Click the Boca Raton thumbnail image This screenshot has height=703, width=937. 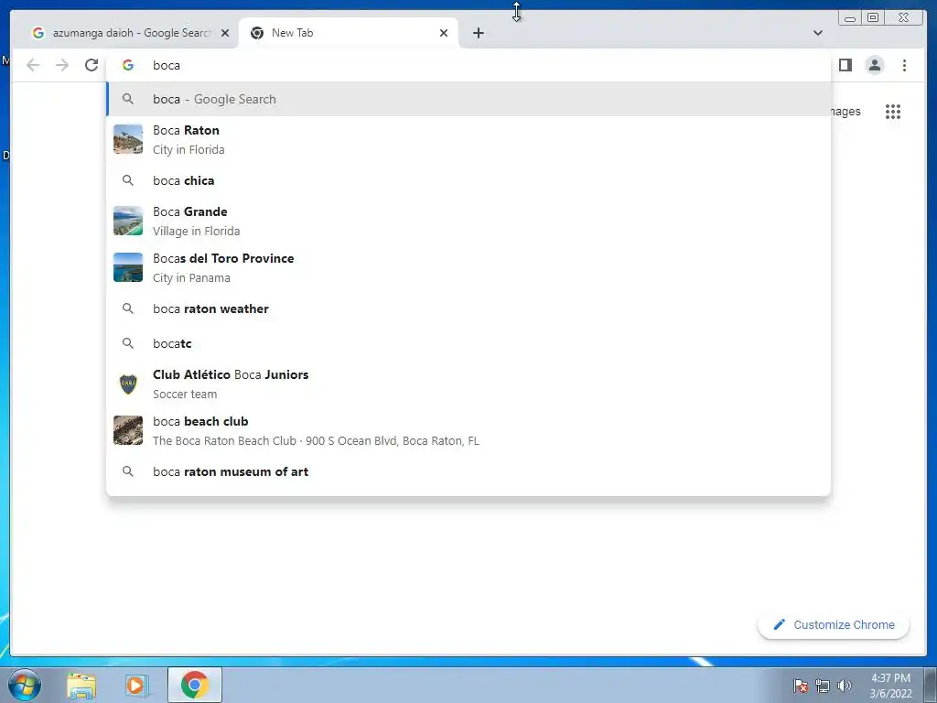pyautogui.click(x=128, y=139)
